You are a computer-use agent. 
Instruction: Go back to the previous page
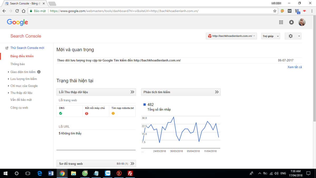[4, 11]
